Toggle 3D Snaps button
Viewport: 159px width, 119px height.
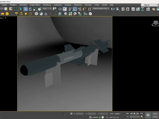point(70,9)
